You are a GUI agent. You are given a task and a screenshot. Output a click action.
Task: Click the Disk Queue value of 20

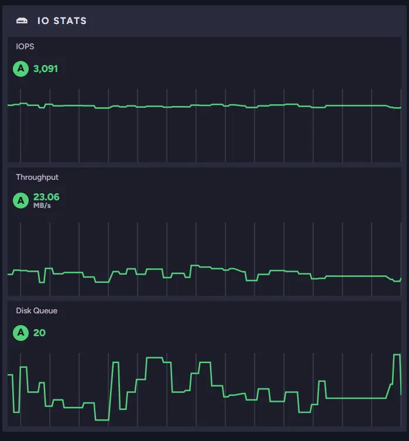coord(39,333)
